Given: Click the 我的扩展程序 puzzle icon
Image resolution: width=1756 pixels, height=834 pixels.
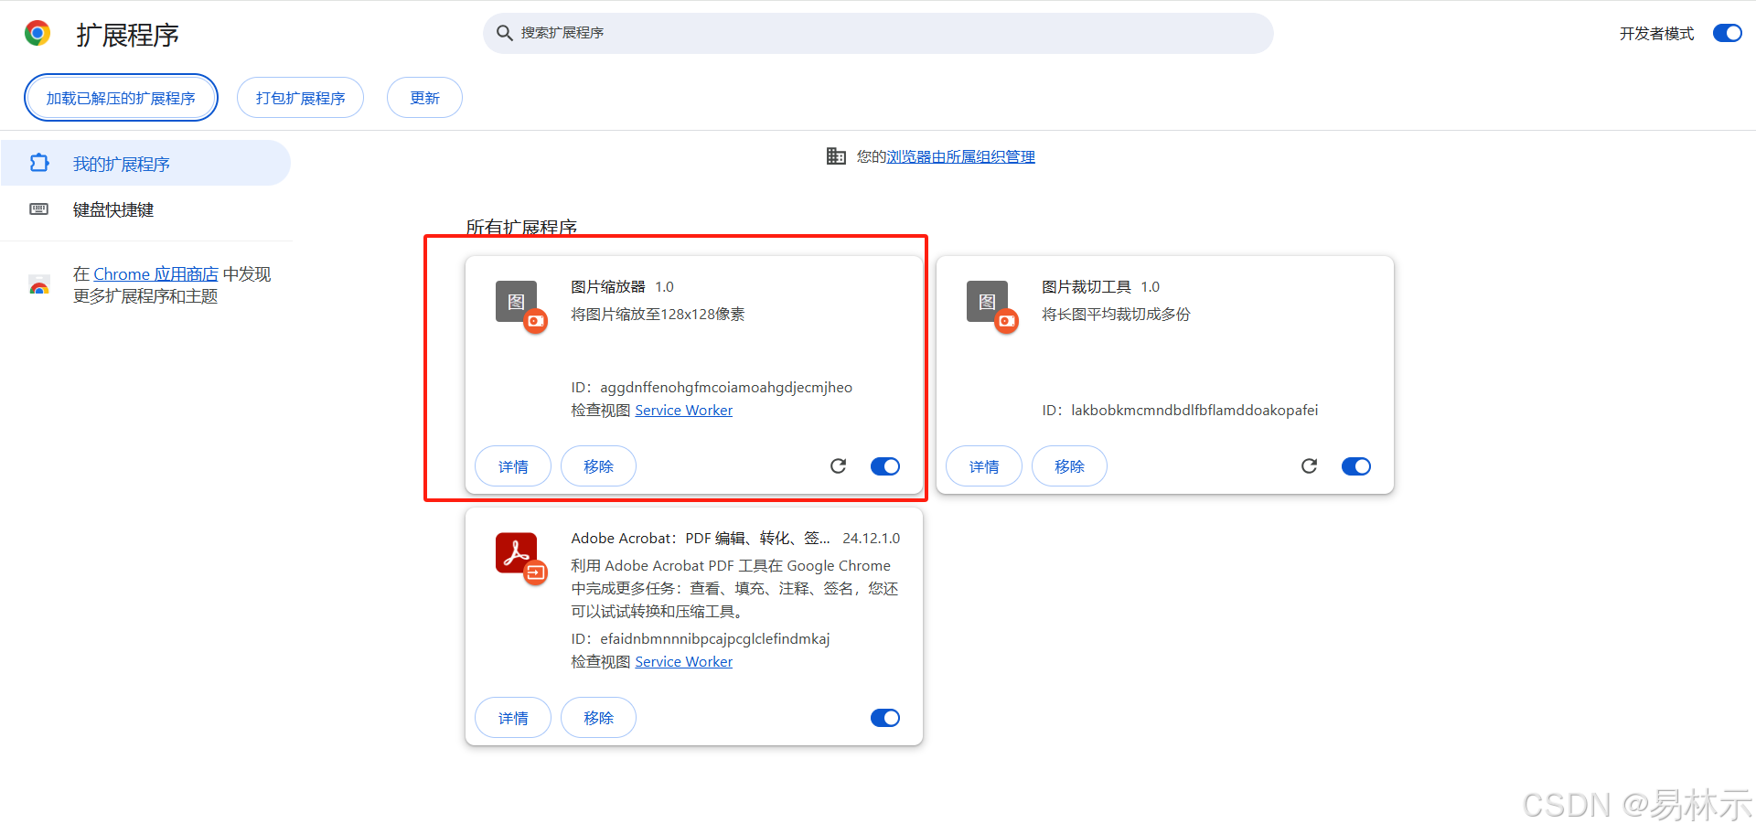Looking at the screenshot, I should coord(39,163).
